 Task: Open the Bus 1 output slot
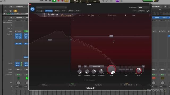(x=18, y=70)
